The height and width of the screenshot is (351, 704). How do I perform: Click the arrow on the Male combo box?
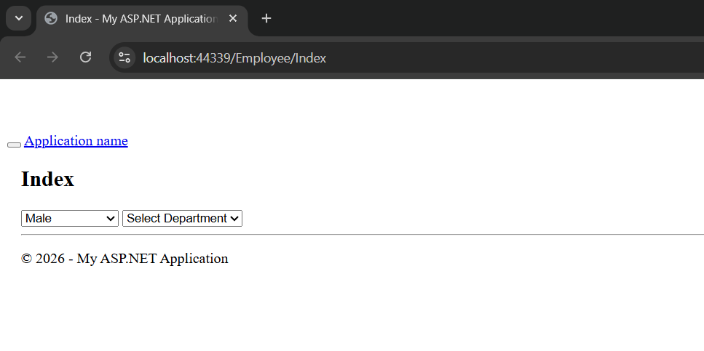point(111,218)
